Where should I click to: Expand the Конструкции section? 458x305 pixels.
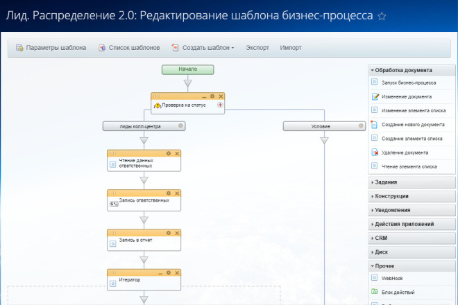[412, 196]
